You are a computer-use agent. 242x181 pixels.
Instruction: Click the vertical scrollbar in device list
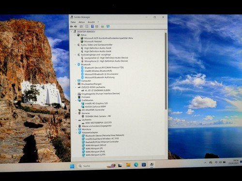click(x=166, y=71)
